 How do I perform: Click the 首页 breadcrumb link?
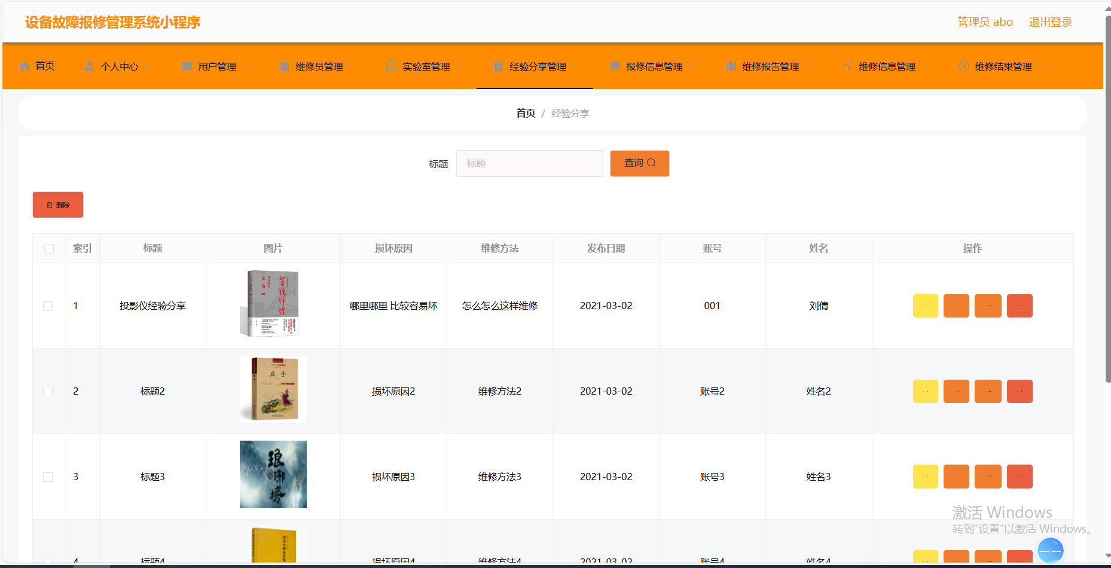coord(526,113)
